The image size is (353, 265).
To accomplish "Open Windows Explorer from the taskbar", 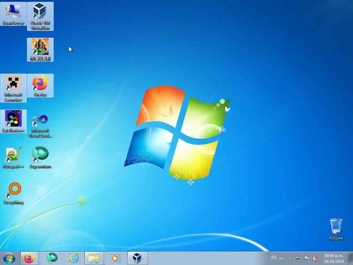I will click(x=94, y=258).
